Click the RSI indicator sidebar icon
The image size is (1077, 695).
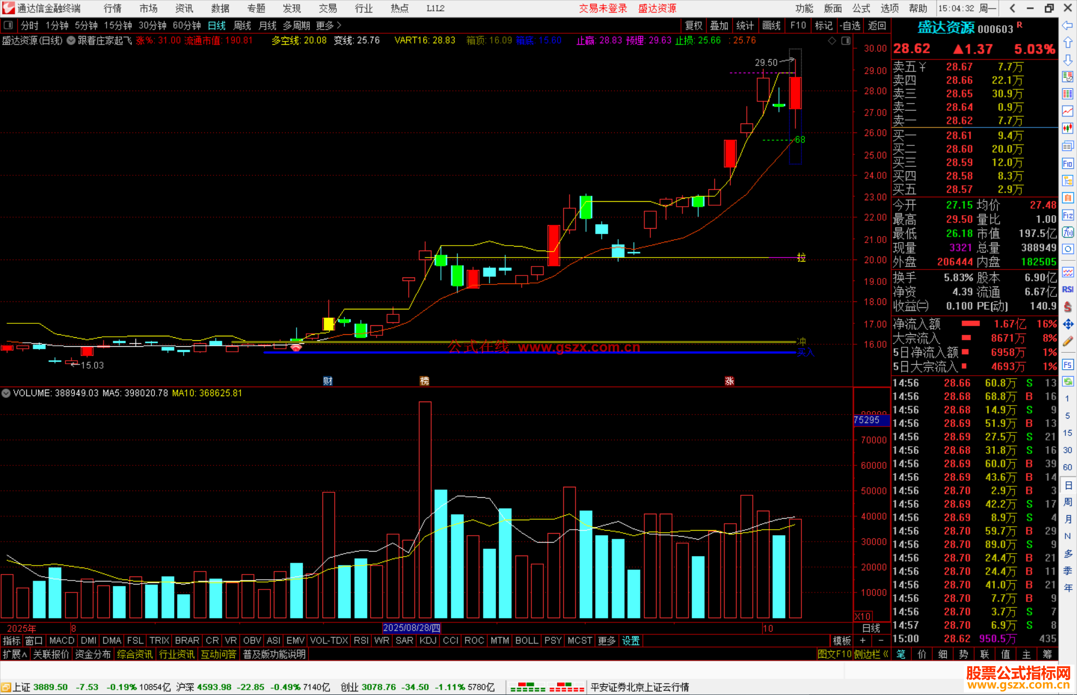point(1068,289)
